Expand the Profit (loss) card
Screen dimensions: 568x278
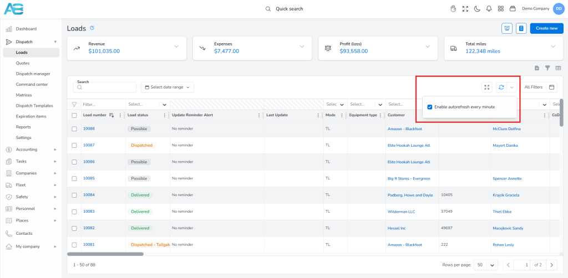click(x=428, y=47)
